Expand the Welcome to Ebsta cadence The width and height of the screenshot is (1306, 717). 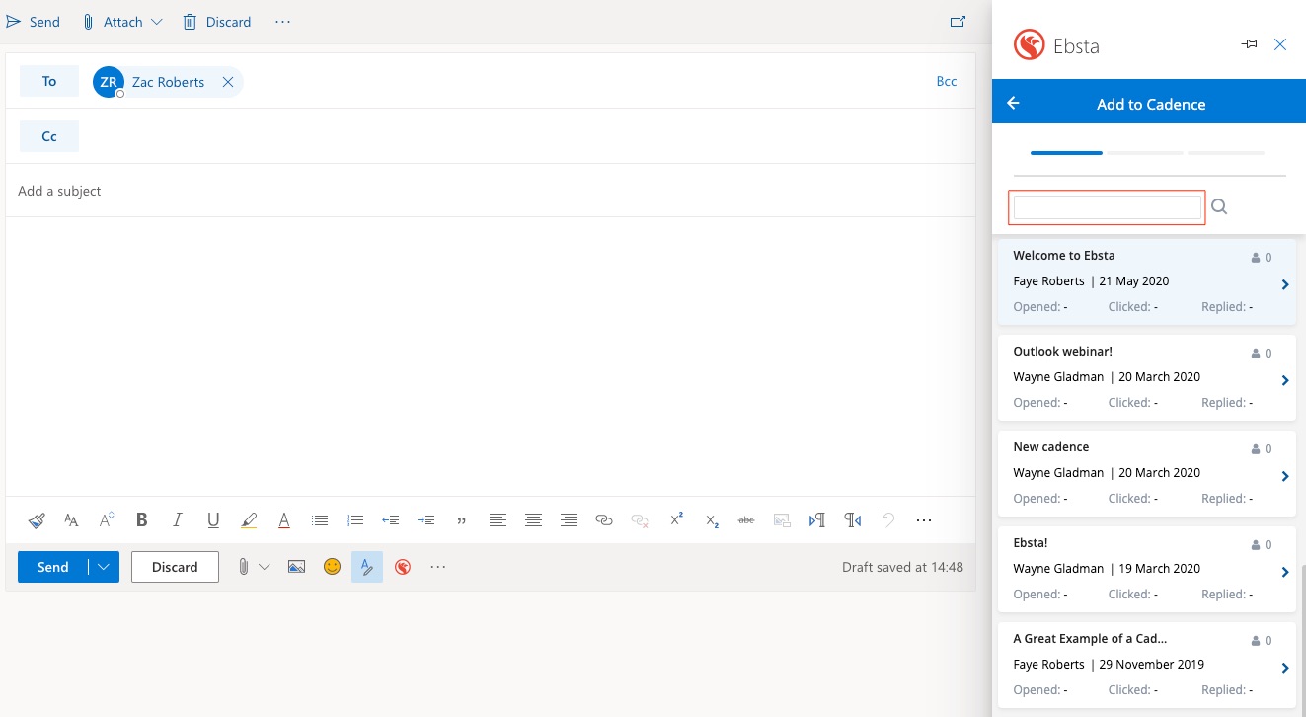coord(1285,285)
